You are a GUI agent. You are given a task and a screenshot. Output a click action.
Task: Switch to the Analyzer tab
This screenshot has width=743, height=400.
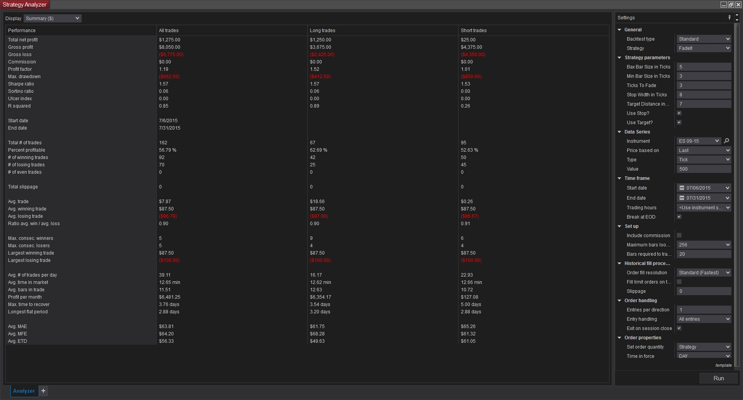pyautogui.click(x=24, y=391)
